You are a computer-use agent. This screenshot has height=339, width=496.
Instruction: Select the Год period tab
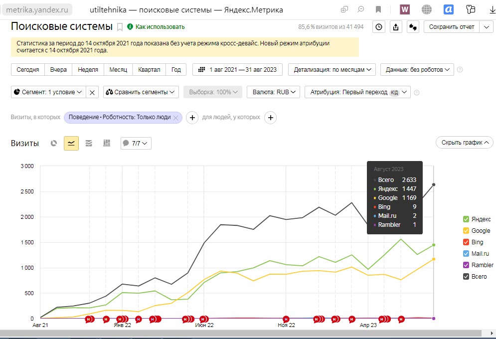176,70
